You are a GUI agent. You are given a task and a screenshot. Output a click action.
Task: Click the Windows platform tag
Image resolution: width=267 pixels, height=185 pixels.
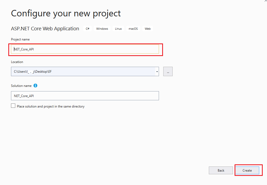[x=102, y=29]
